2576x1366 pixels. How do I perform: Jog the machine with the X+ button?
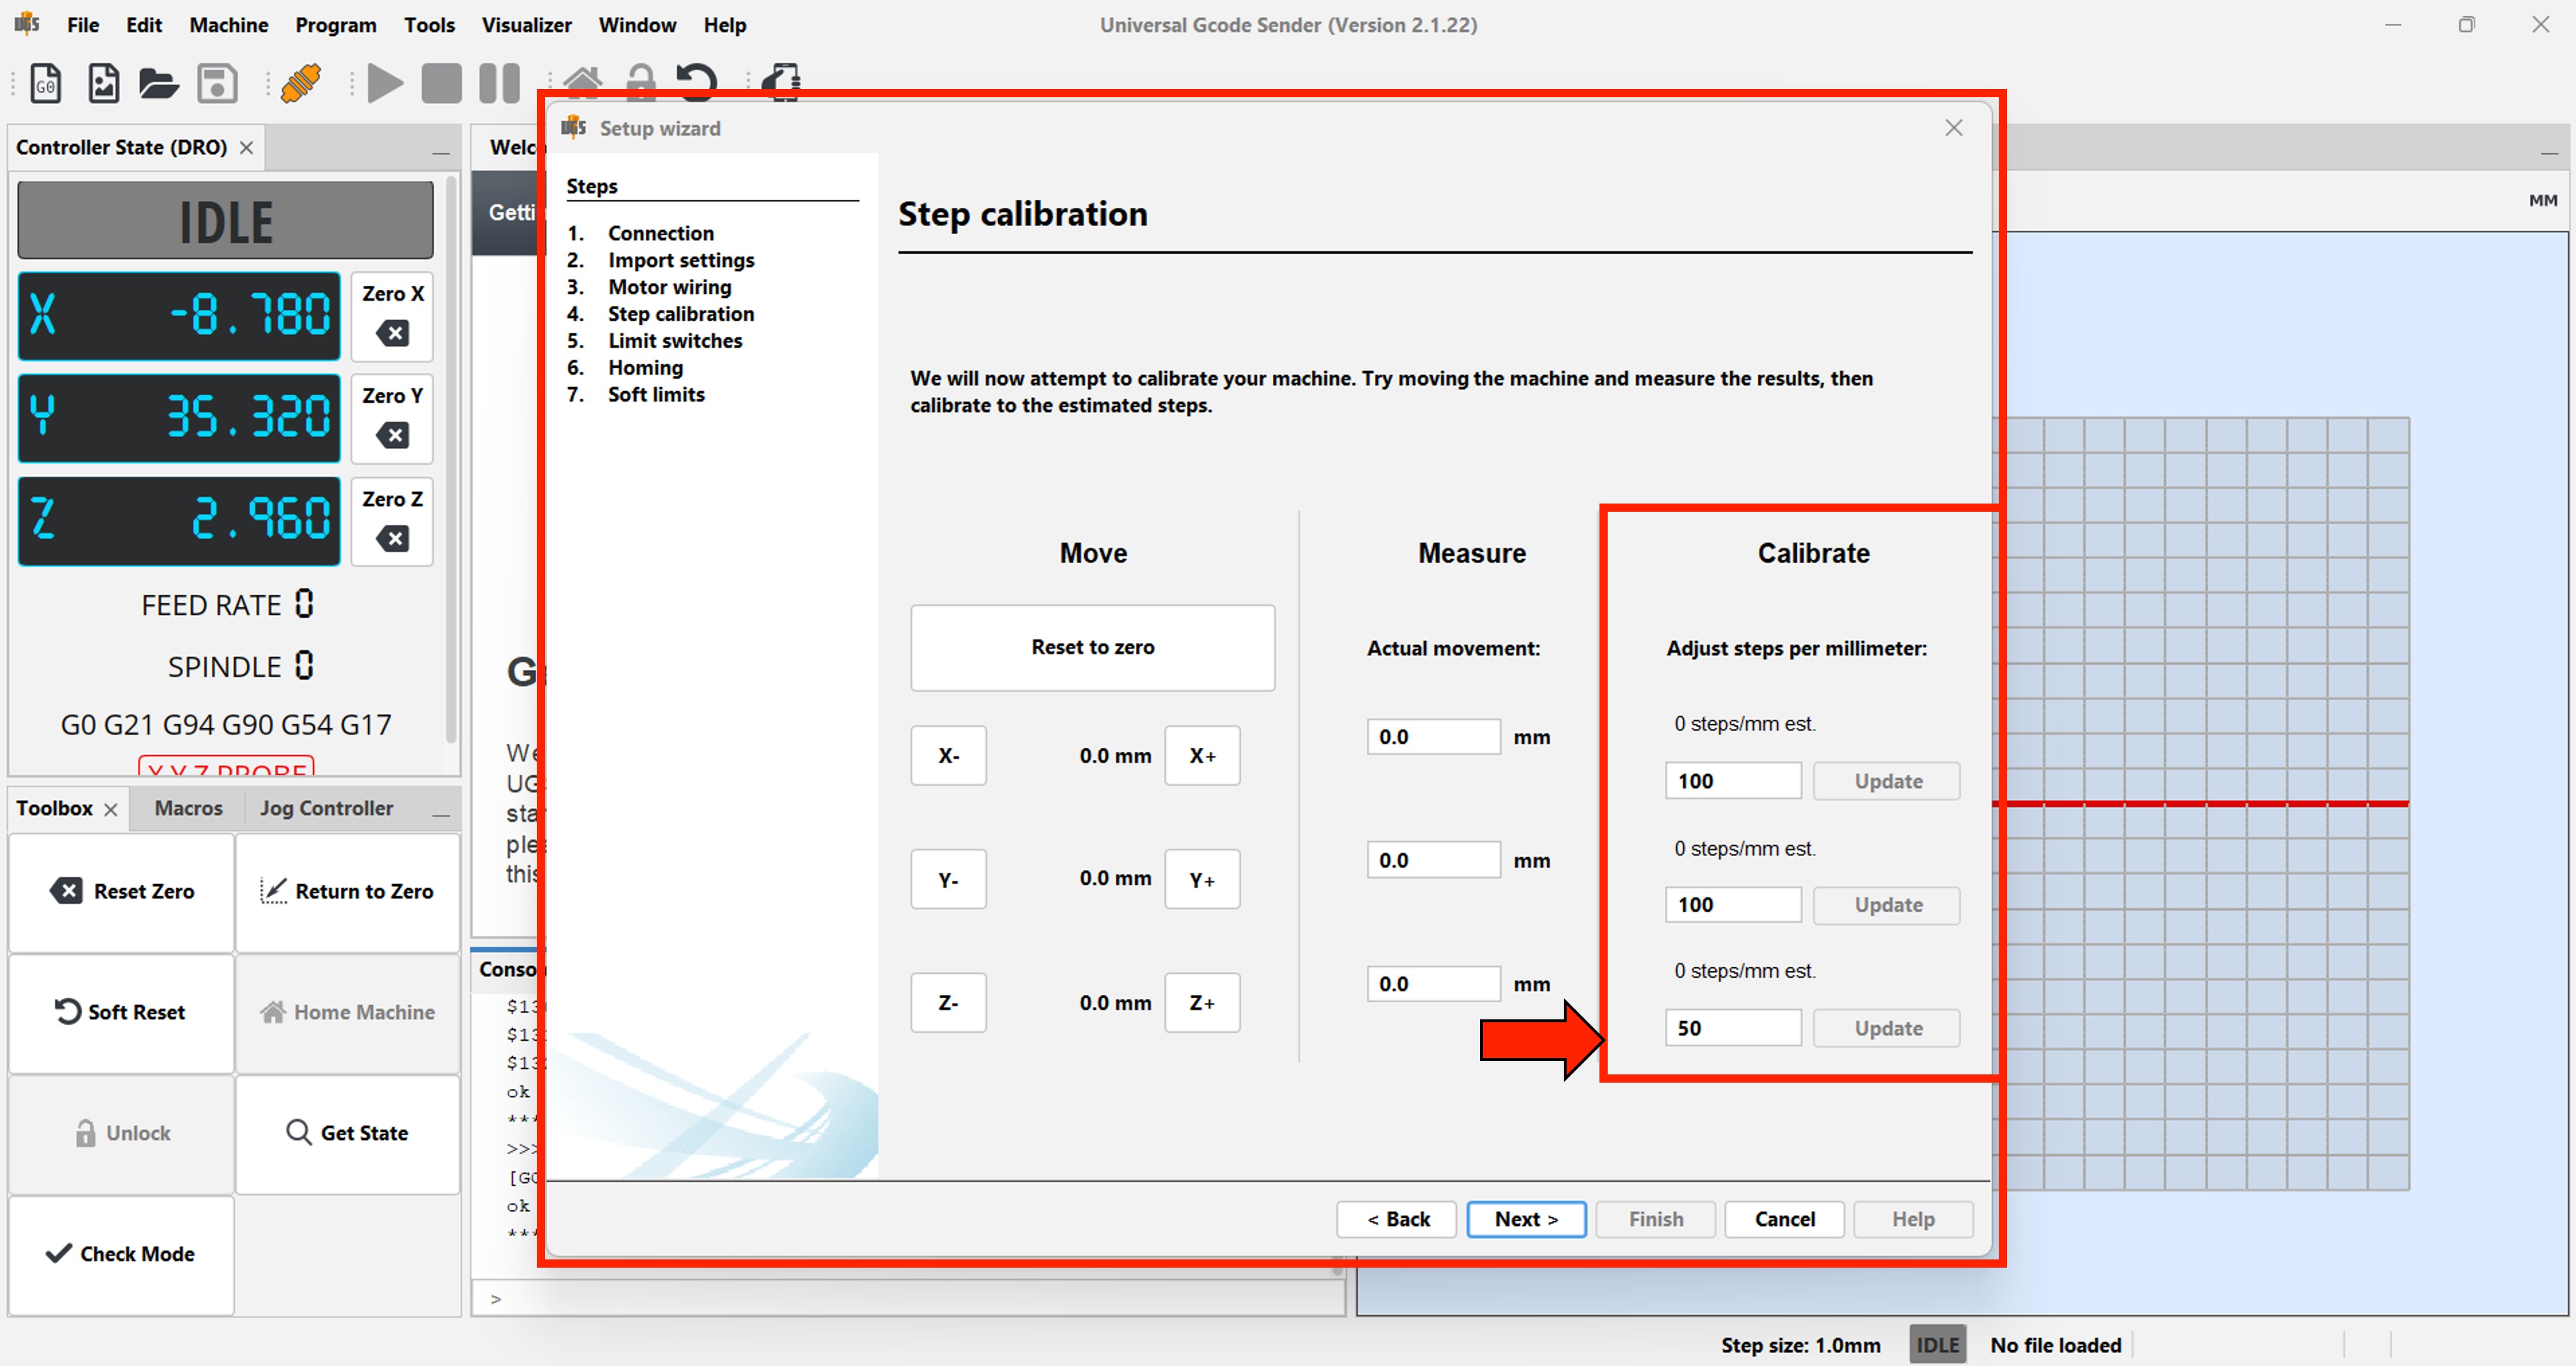(1202, 756)
